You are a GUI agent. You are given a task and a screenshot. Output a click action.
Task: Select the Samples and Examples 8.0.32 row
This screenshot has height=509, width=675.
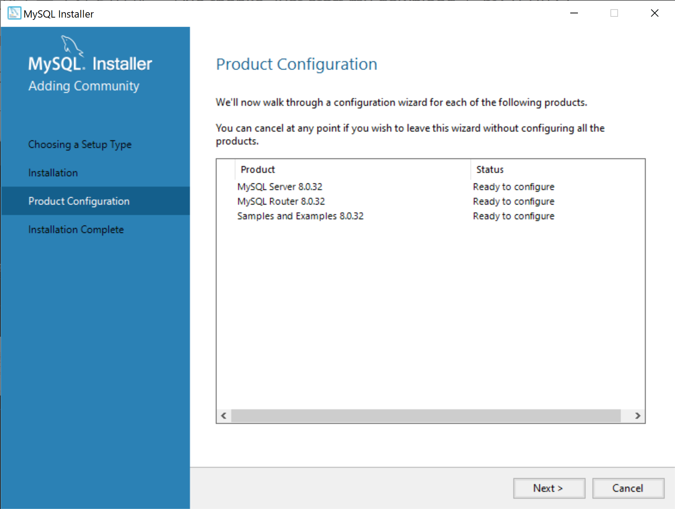tap(300, 216)
